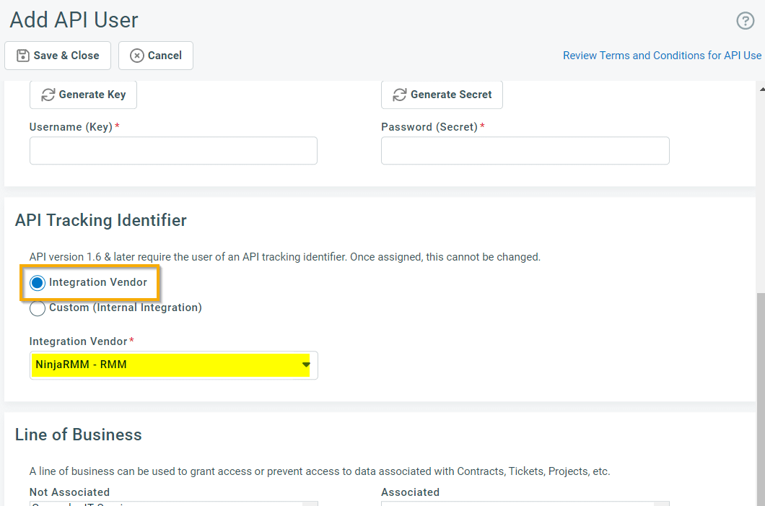
Task: Open the help question mark icon
Action: [745, 21]
